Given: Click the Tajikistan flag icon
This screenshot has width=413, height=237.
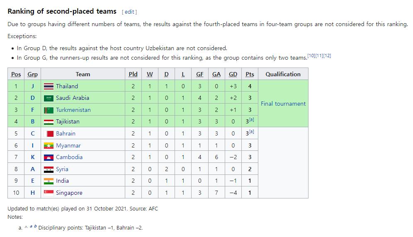Looking at the screenshot, I should [x=49, y=122].
